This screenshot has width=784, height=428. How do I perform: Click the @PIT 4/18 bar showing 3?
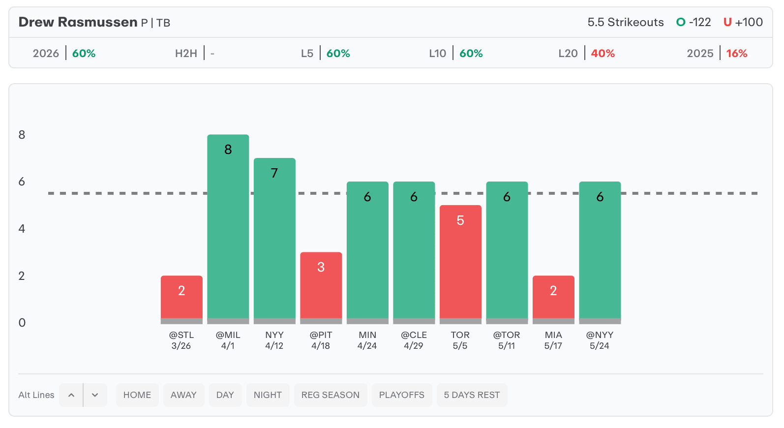[x=321, y=288]
